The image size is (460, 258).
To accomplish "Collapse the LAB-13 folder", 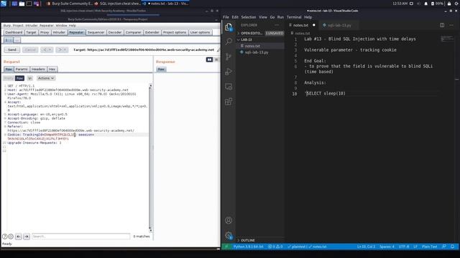I will 246,40.
